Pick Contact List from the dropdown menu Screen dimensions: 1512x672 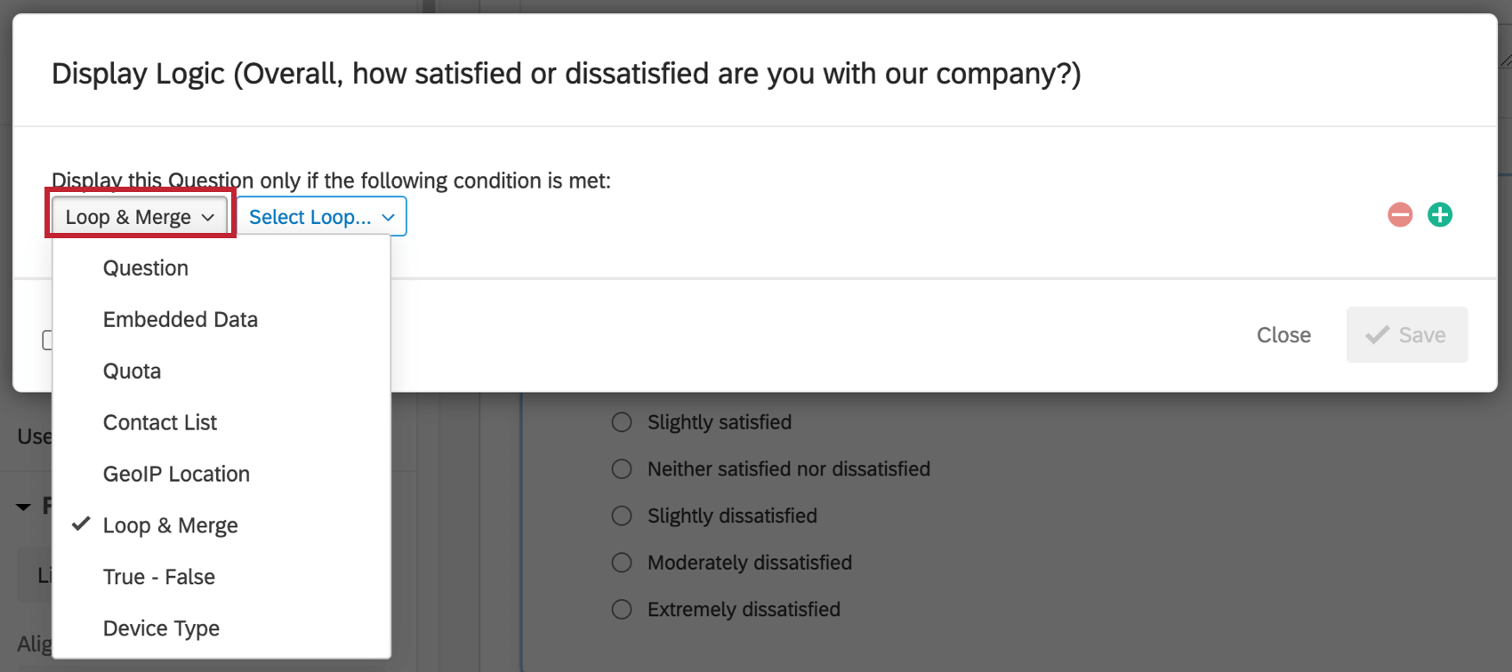pos(160,423)
